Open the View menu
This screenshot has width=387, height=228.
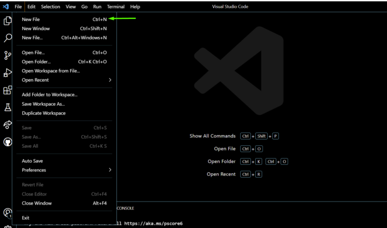click(70, 7)
